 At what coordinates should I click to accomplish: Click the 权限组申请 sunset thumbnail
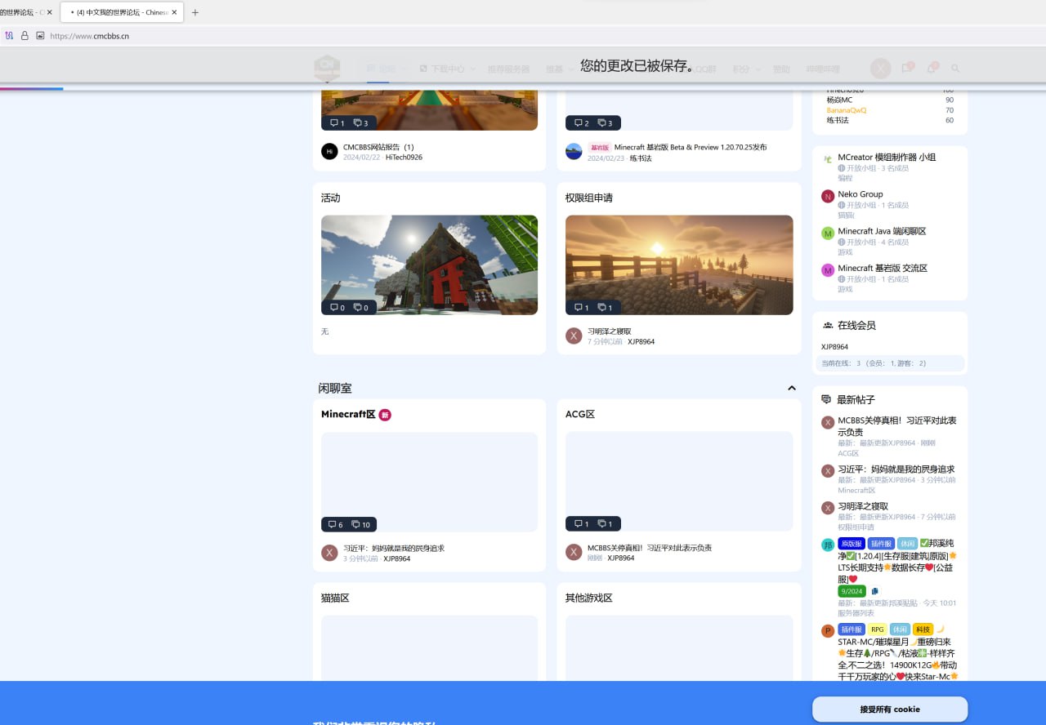(679, 265)
